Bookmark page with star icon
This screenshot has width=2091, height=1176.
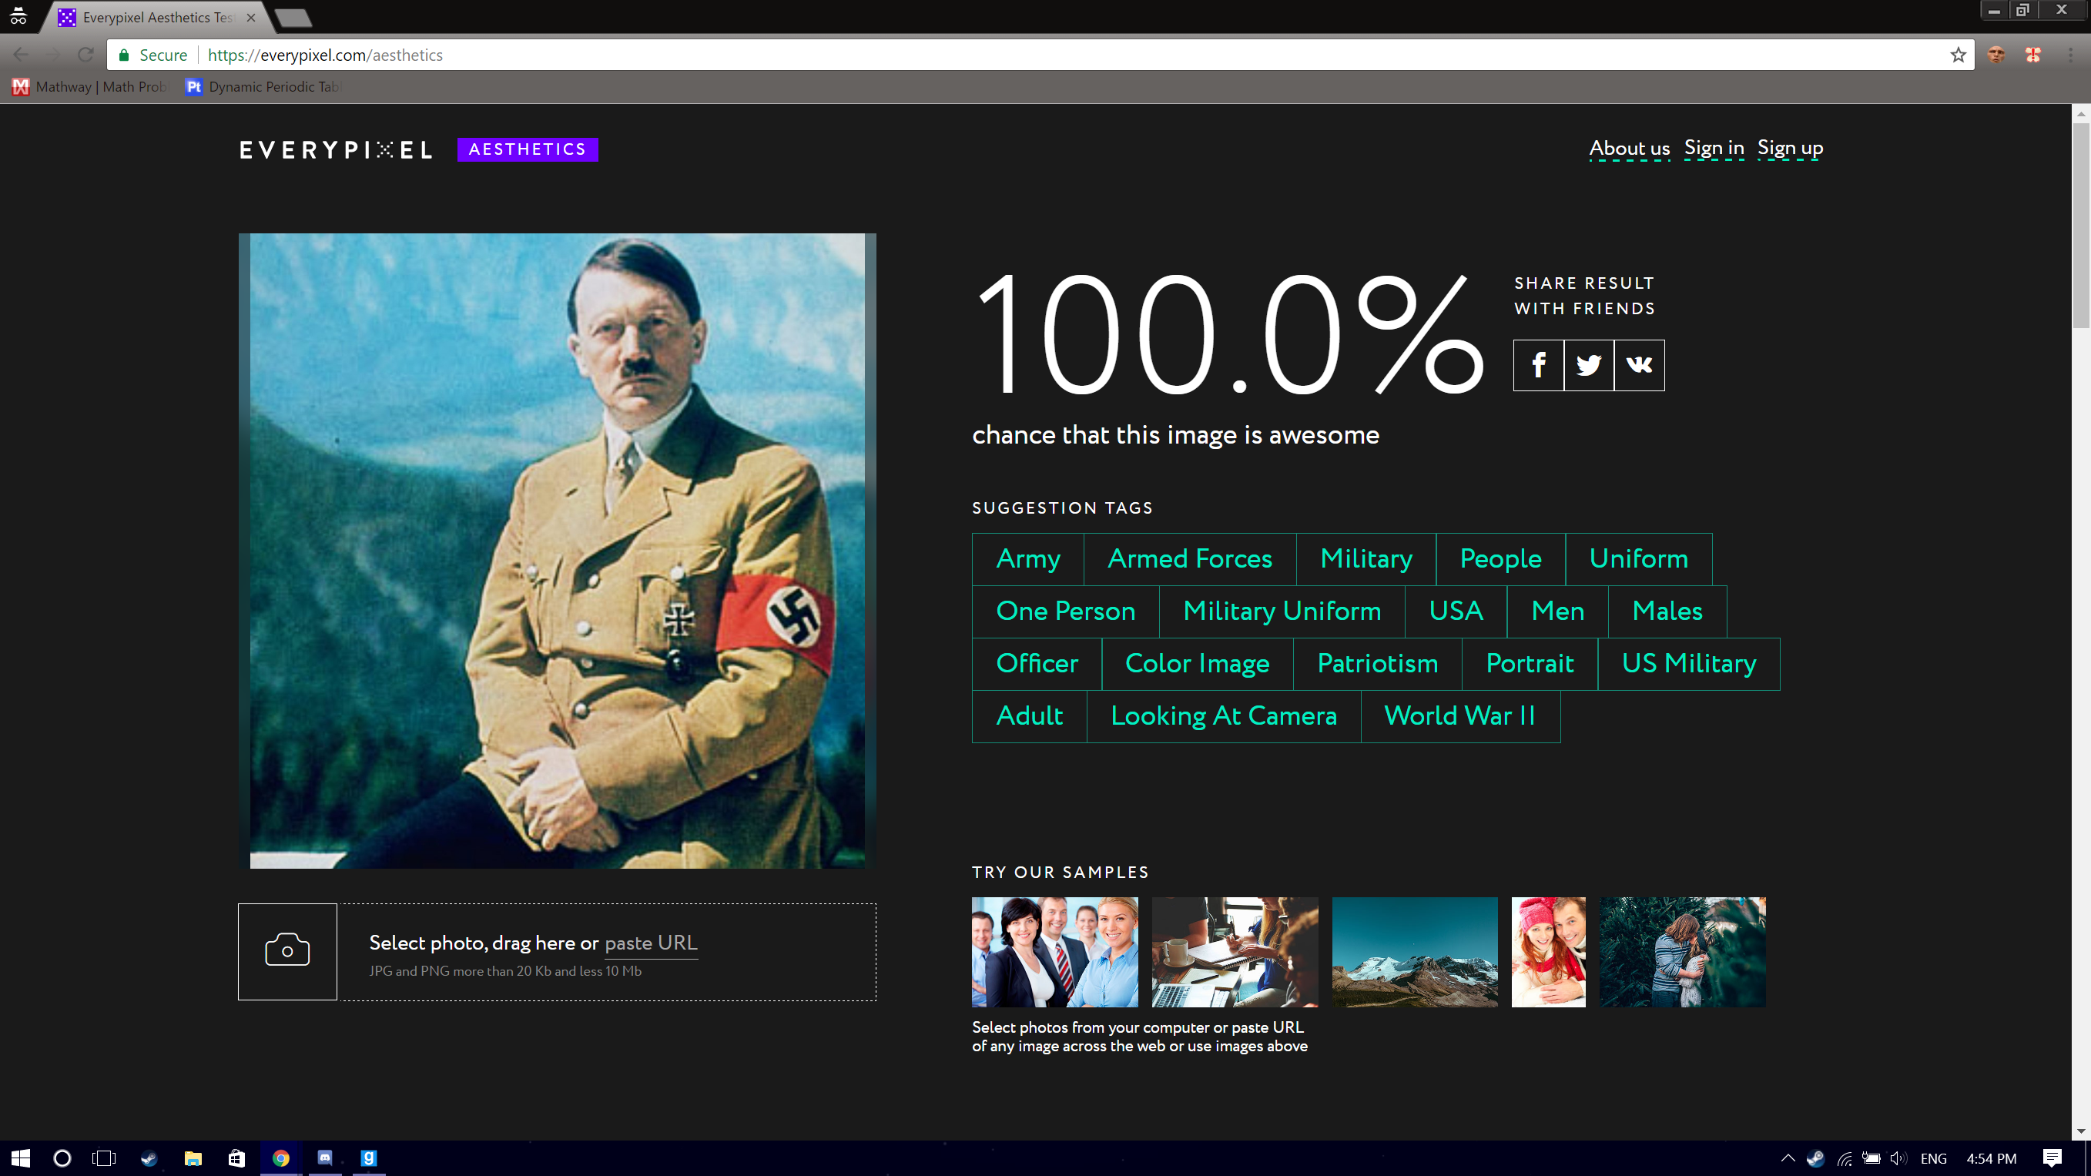(x=1958, y=55)
